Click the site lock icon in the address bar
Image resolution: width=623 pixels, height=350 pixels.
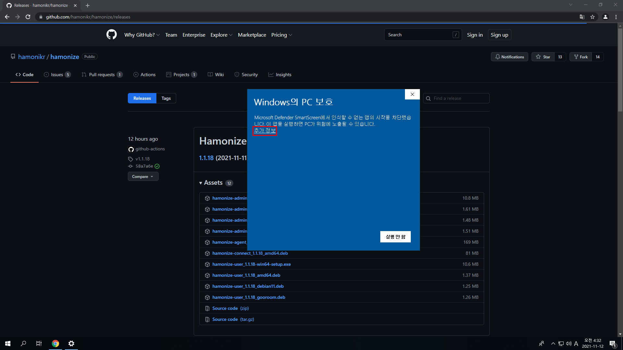41,17
